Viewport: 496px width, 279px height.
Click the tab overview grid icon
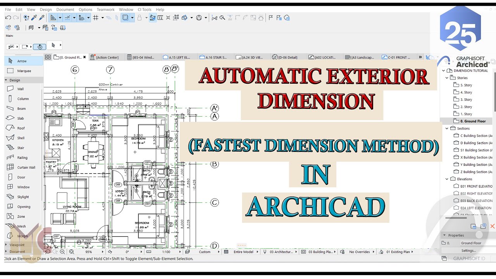coord(48,57)
